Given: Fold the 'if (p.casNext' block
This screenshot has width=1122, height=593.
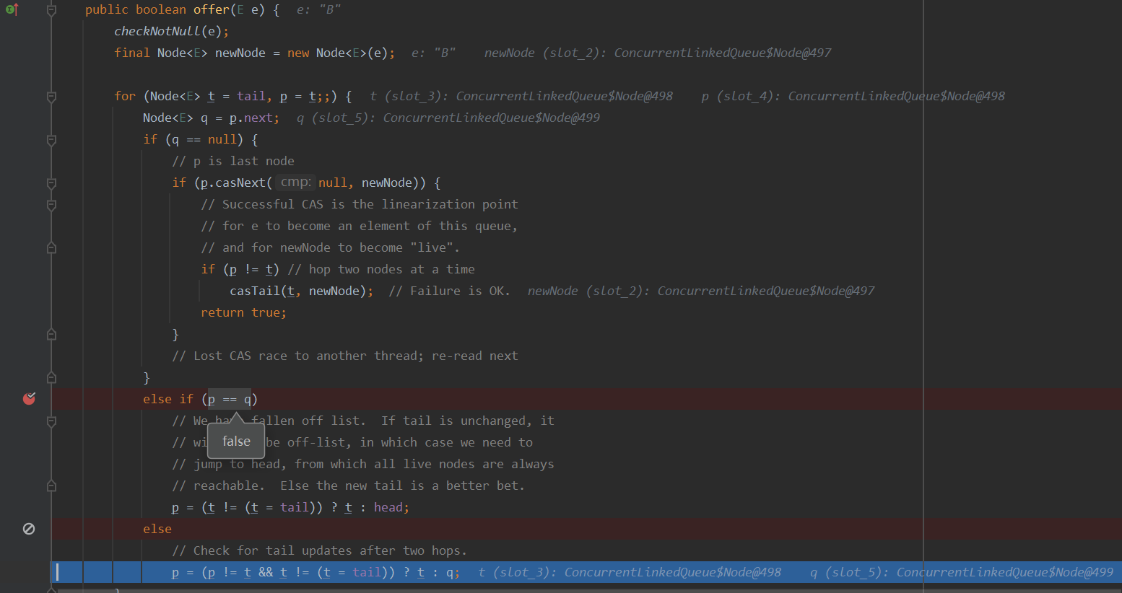Looking at the screenshot, I should tap(51, 183).
